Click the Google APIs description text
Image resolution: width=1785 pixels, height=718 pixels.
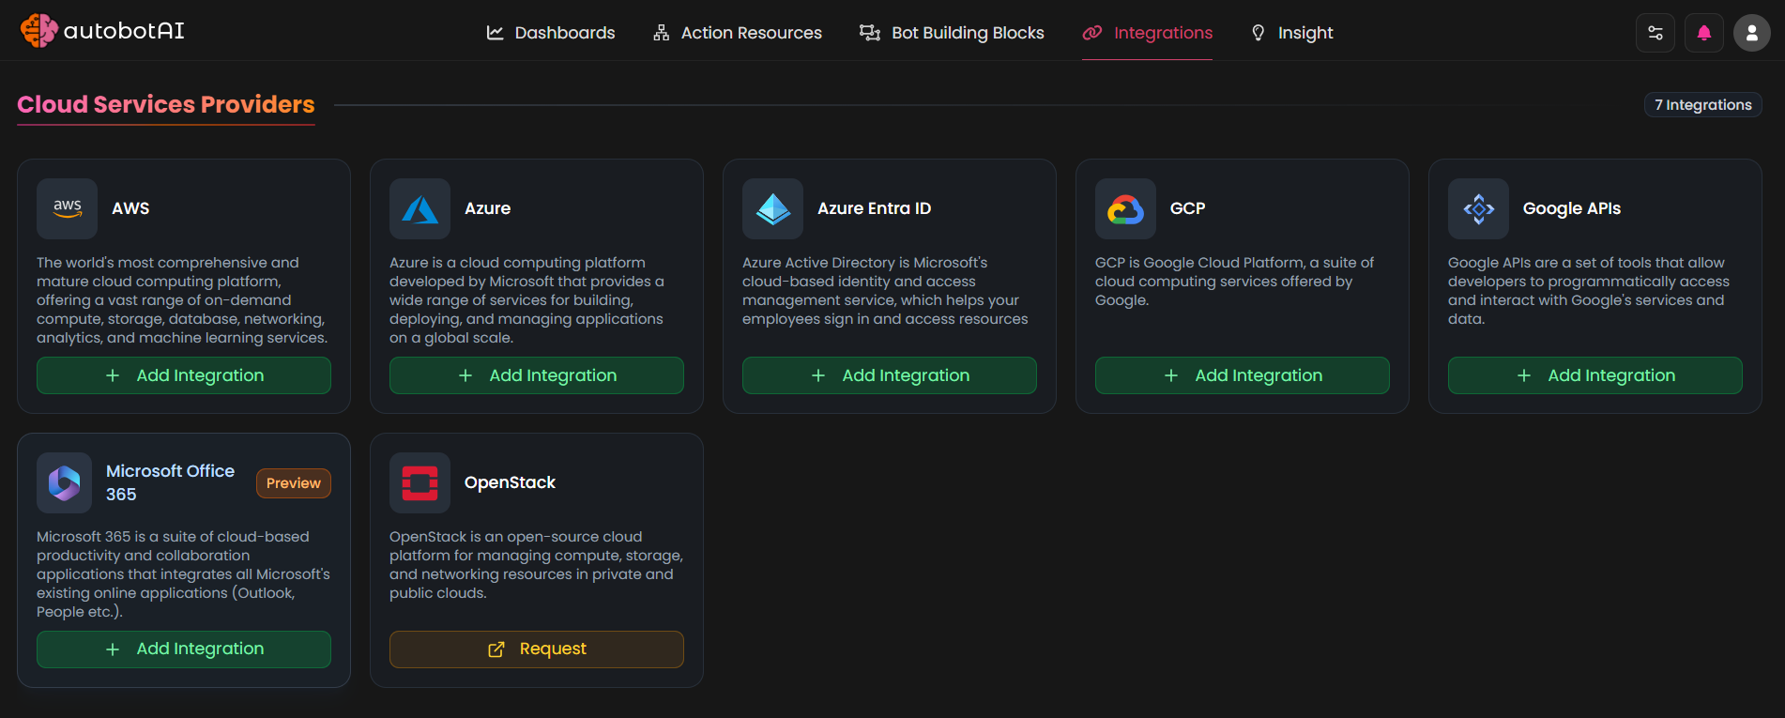[1588, 291]
